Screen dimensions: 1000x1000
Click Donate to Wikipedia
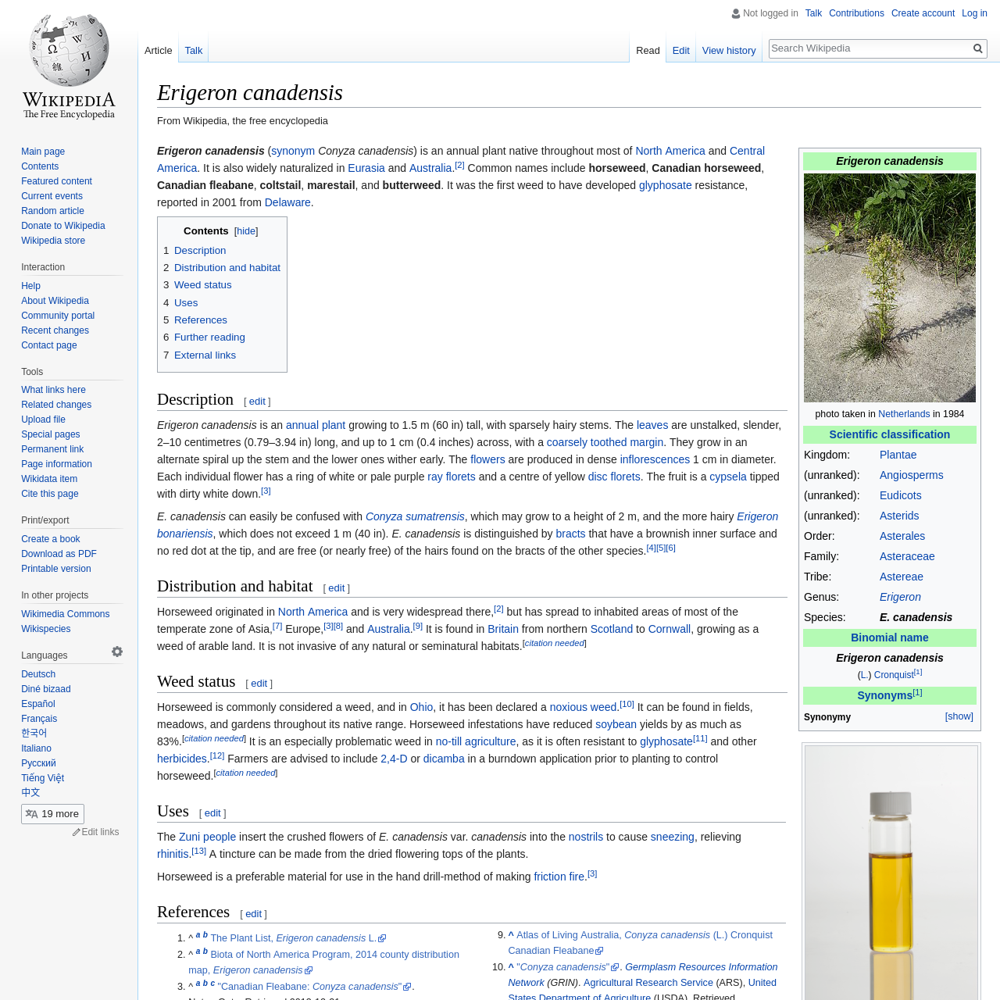click(x=63, y=226)
